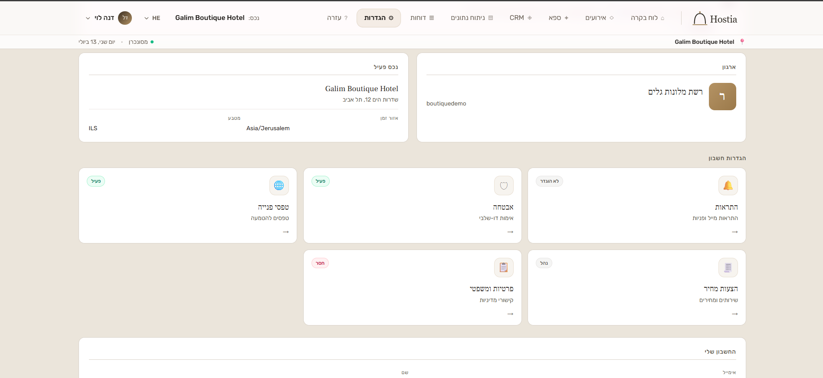Open the התראות card title
This screenshot has height=378, width=823.
[726, 207]
